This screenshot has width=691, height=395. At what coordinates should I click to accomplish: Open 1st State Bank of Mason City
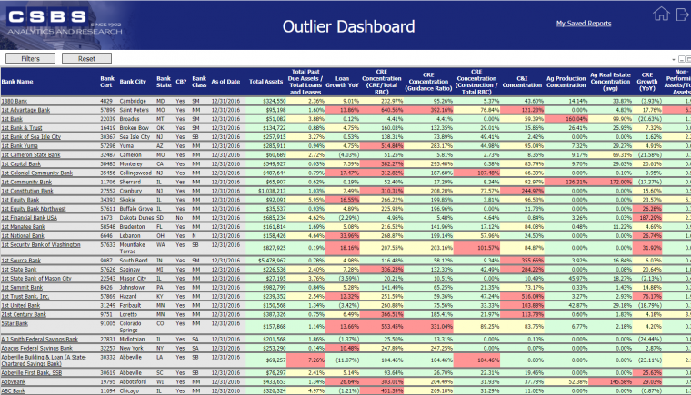(36, 278)
